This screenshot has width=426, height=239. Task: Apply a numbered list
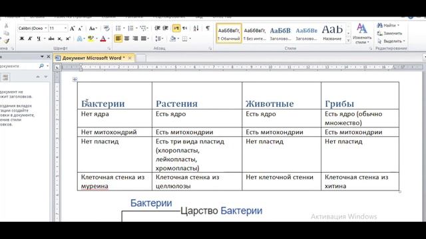(130, 28)
